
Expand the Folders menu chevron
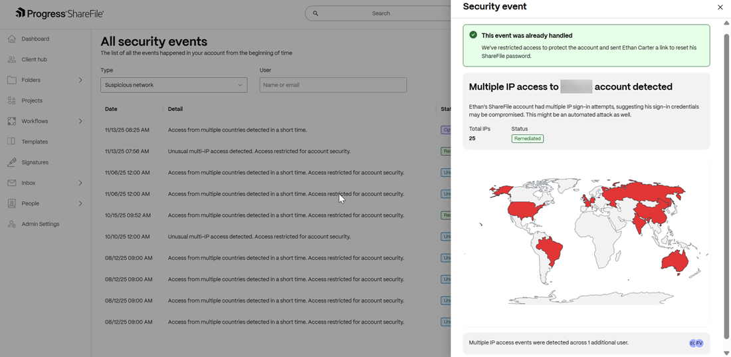pyautogui.click(x=80, y=80)
